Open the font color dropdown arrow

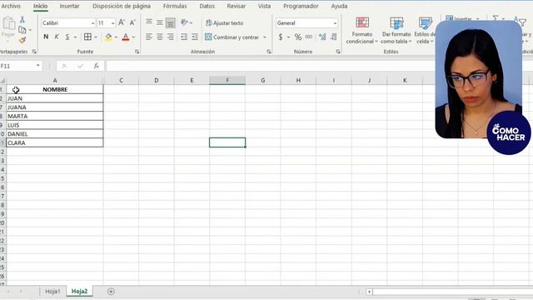coord(133,37)
